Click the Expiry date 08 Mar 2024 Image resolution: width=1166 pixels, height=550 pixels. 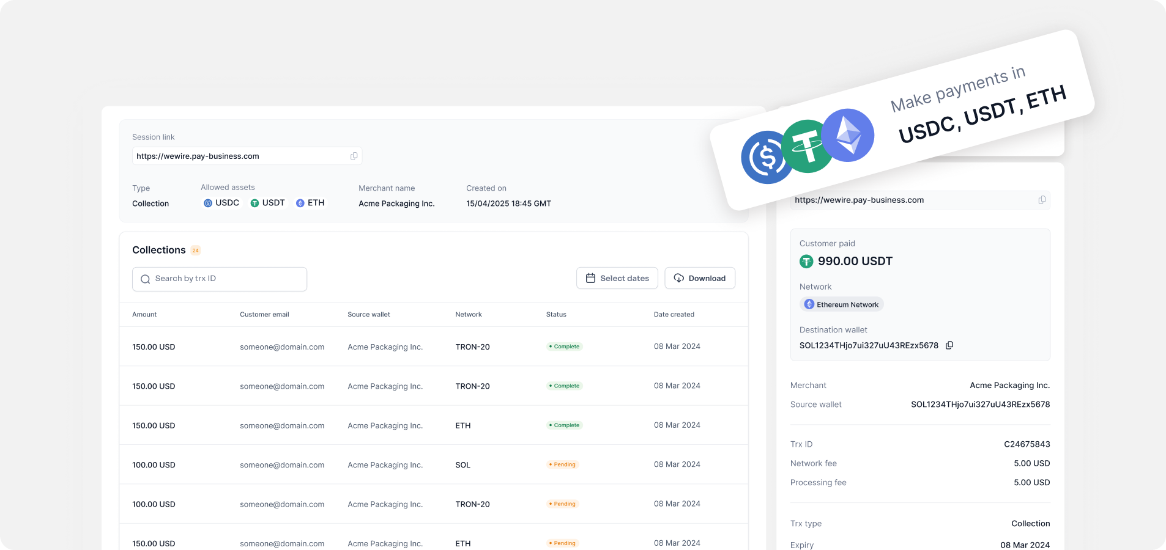coord(1025,545)
